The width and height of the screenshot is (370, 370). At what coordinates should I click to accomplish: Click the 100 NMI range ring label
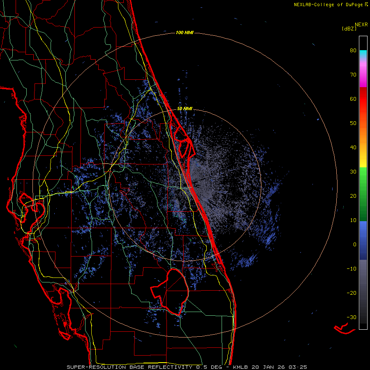click(185, 32)
